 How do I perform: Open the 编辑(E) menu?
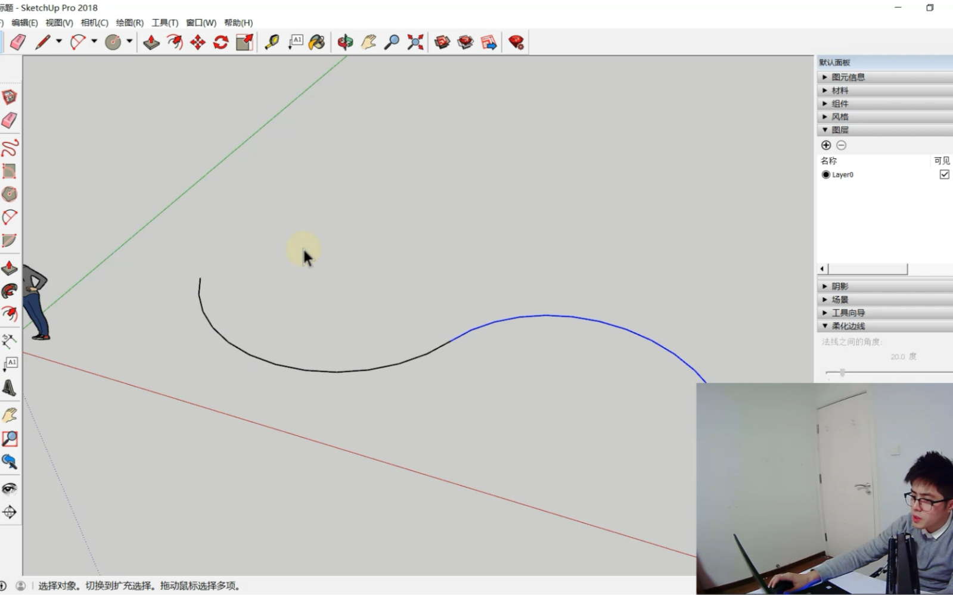[x=24, y=23]
